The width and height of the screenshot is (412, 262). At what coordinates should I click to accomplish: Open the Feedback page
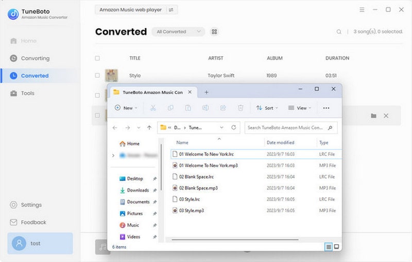(x=28, y=222)
